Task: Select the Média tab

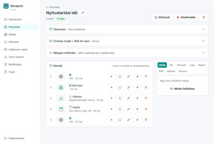Action: click(x=162, y=65)
